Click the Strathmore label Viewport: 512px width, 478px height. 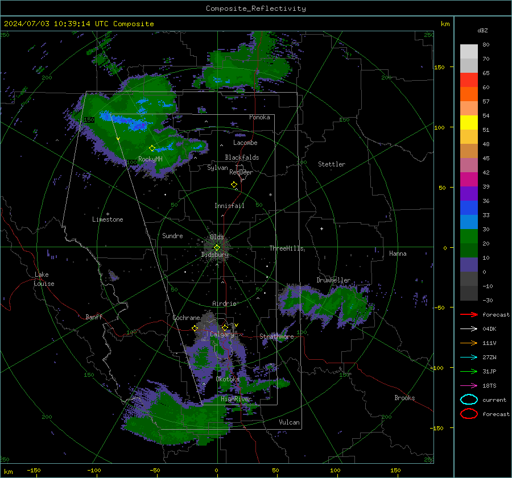click(276, 336)
